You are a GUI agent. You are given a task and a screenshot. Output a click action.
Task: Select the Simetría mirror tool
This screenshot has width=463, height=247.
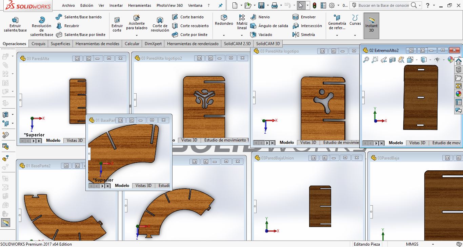(304, 35)
